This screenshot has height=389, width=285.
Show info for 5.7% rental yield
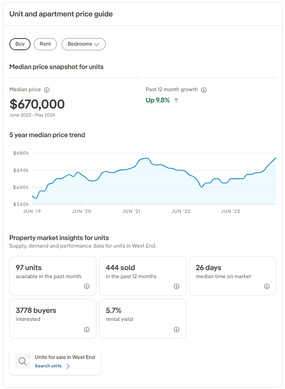click(x=176, y=329)
